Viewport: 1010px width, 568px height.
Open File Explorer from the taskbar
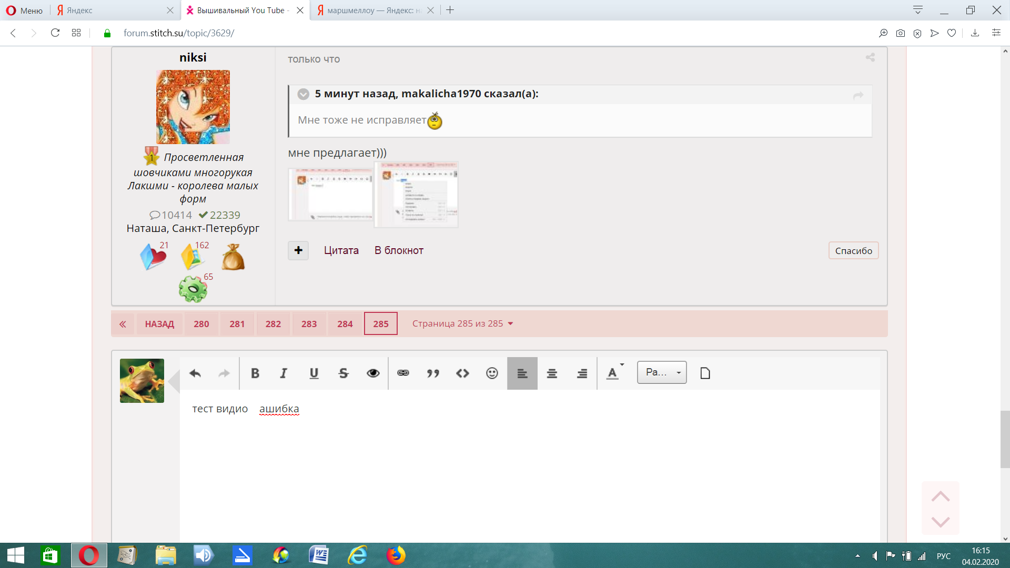coord(166,555)
